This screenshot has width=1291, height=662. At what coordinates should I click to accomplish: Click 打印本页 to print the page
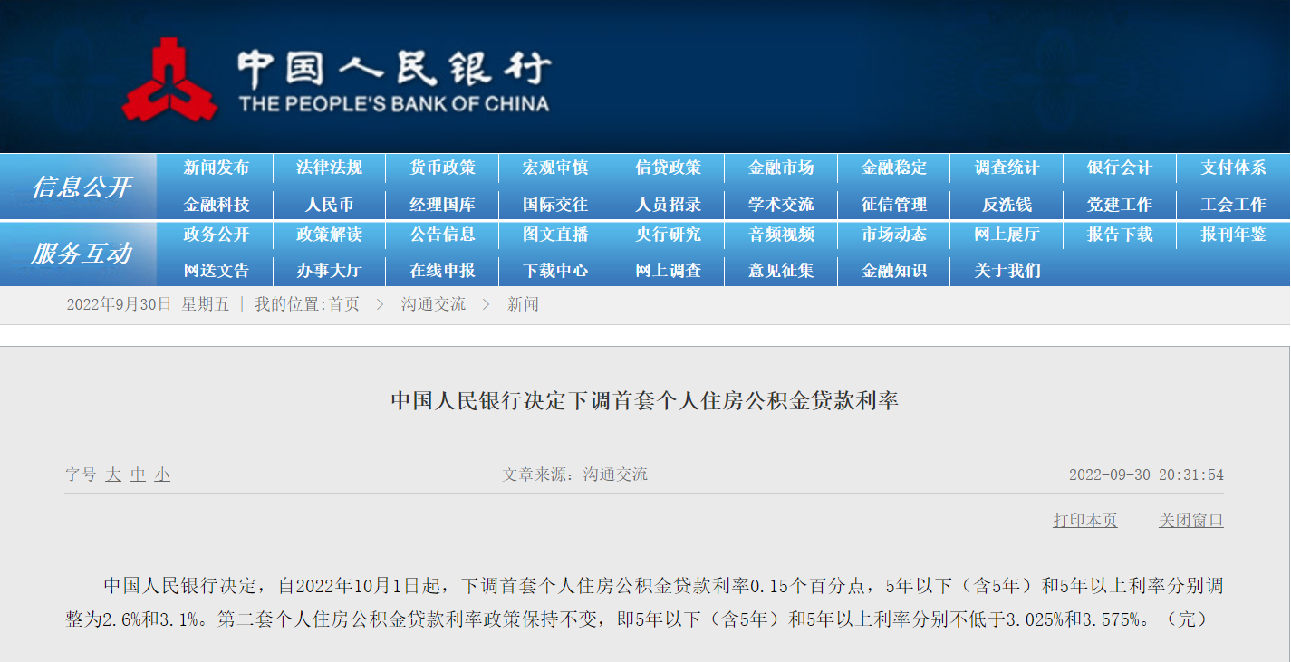(x=1084, y=521)
